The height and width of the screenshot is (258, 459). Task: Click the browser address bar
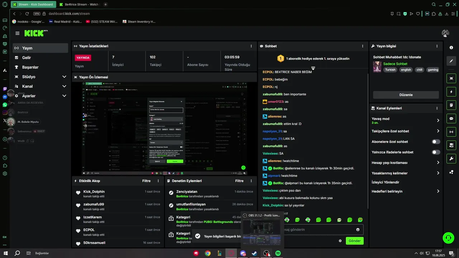point(215,14)
